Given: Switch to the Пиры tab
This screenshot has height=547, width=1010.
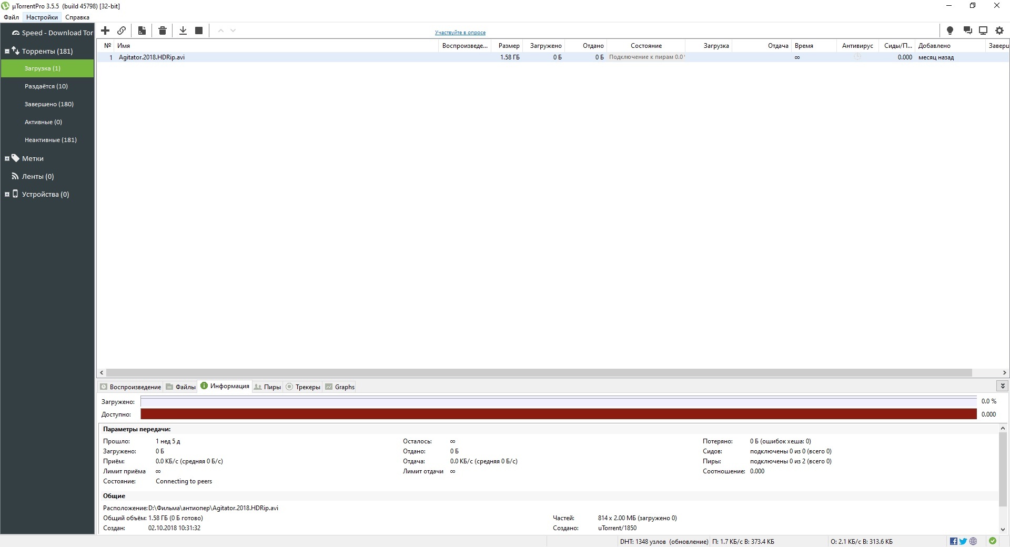Looking at the screenshot, I should [267, 387].
